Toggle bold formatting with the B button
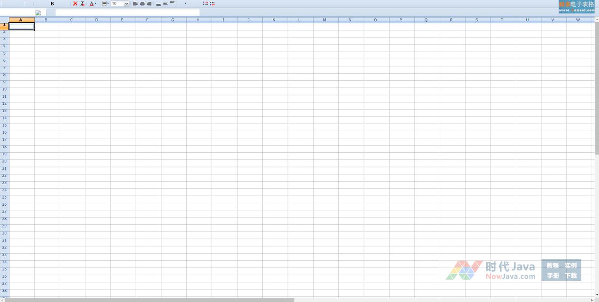 click(52, 4)
